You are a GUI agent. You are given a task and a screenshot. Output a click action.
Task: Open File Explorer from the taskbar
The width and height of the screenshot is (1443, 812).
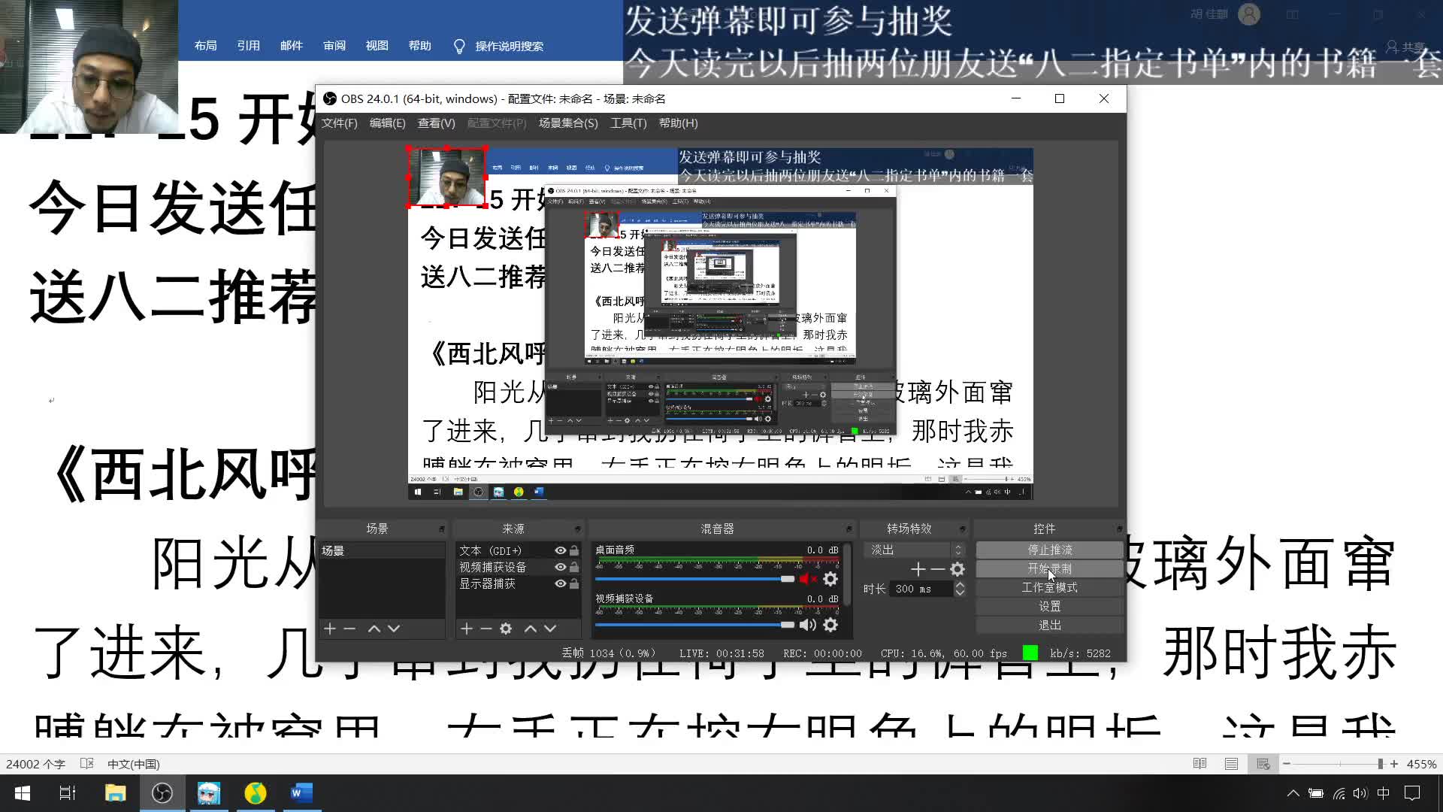[115, 793]
